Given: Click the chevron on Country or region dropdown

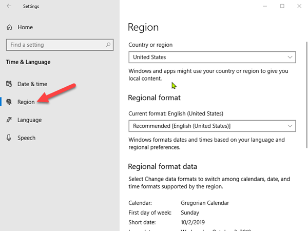Looking at the screenshot, I should [290, 57].
